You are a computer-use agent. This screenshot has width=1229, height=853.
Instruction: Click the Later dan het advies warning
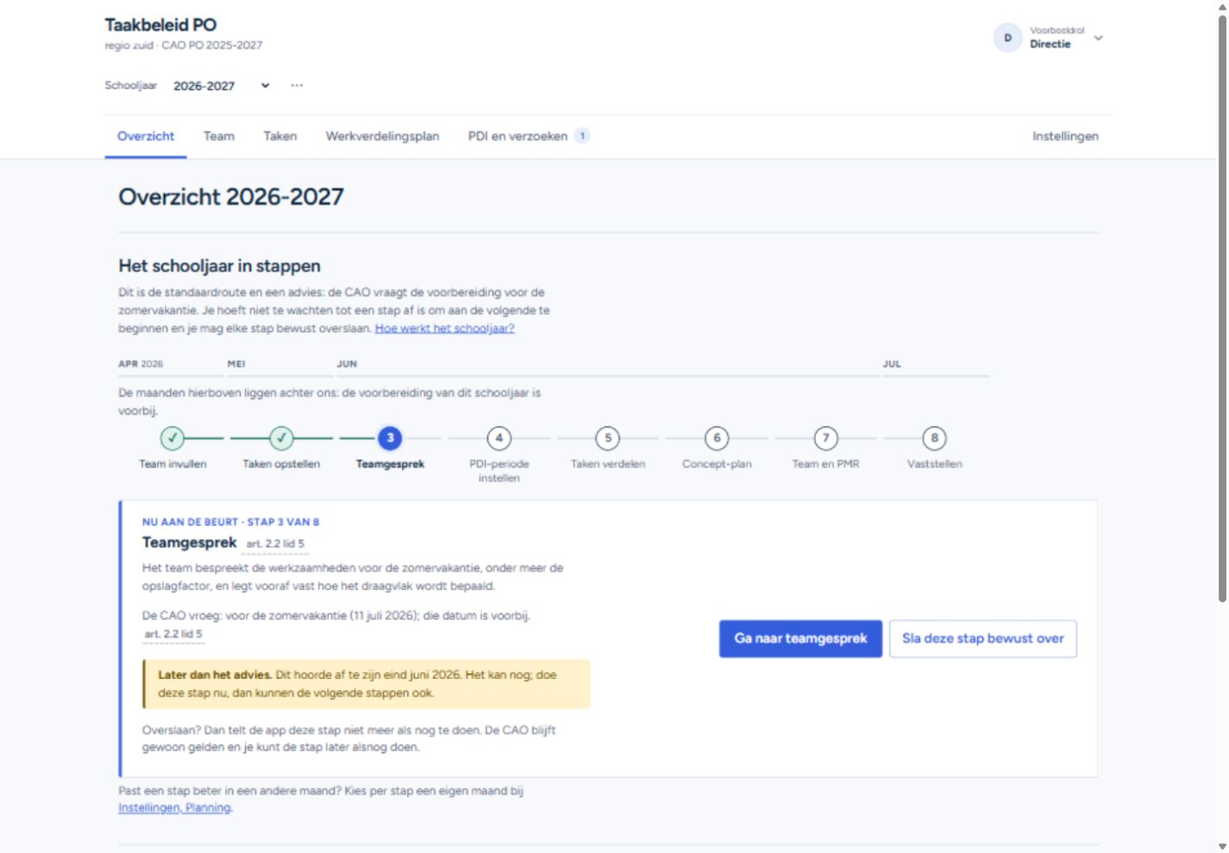[367, 684]
